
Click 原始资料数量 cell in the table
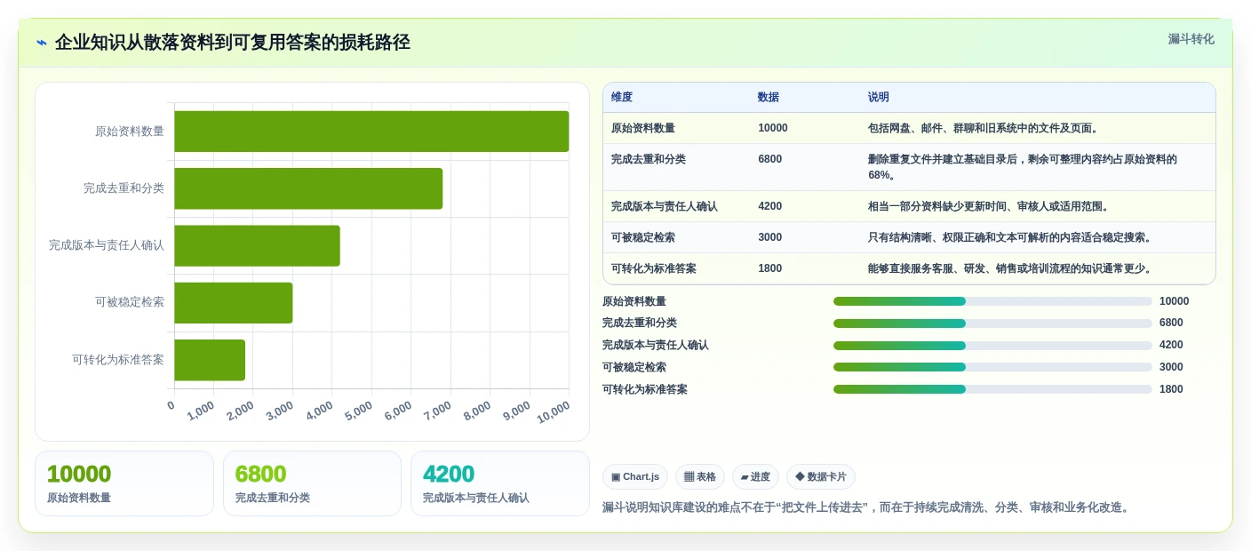643,128
